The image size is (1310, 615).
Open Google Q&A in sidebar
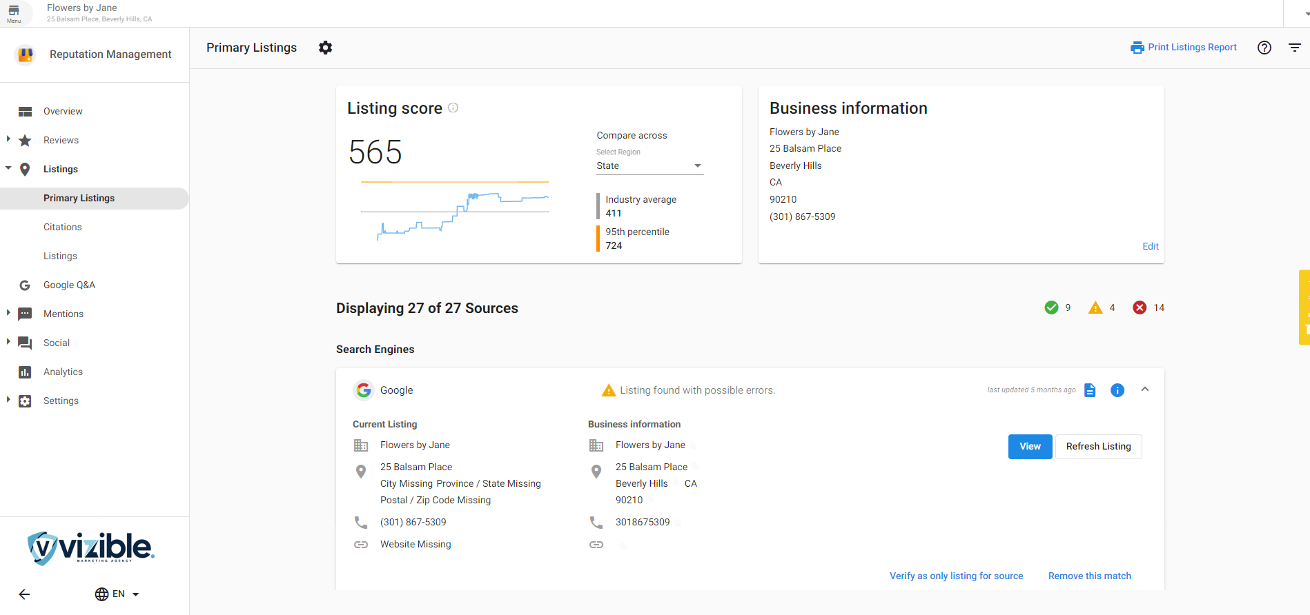(69, 285)
